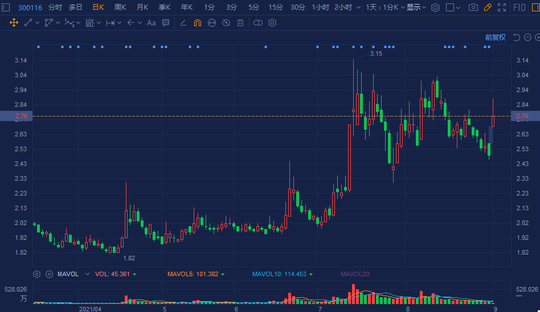Select the wave pattern drawing tool
This screenshot has height=312, width=540.
69,23
